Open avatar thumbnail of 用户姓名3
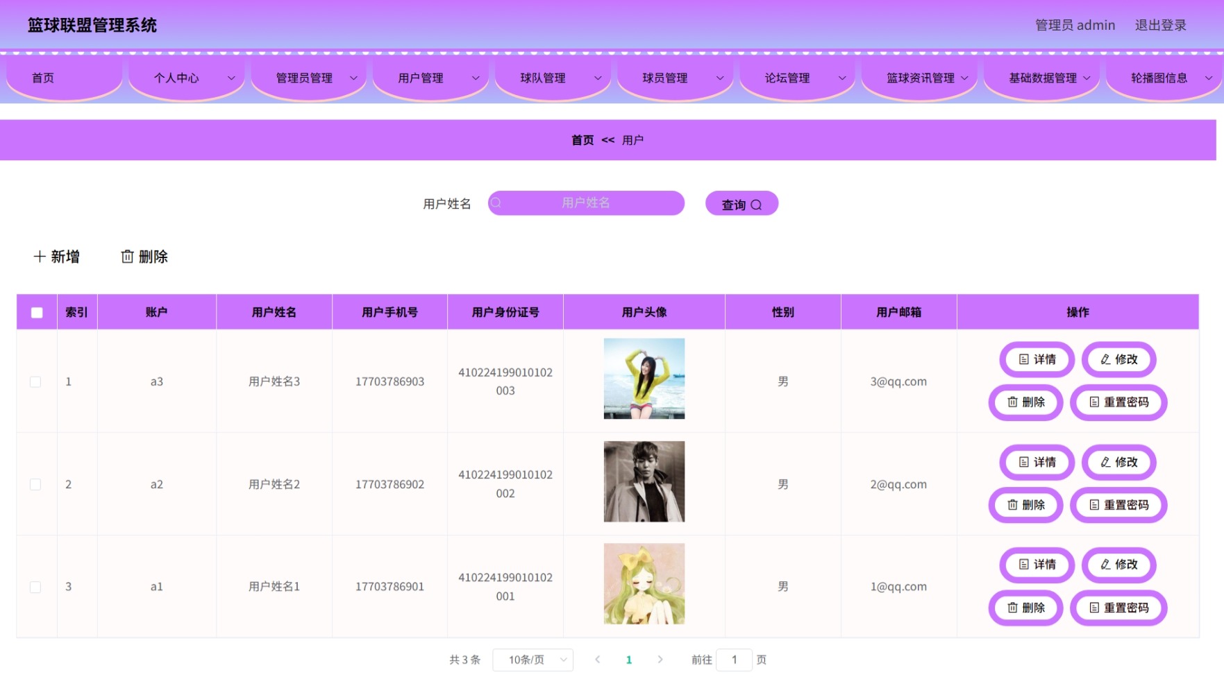Viewport: 1224px width, 695px height. coord(644,379)
